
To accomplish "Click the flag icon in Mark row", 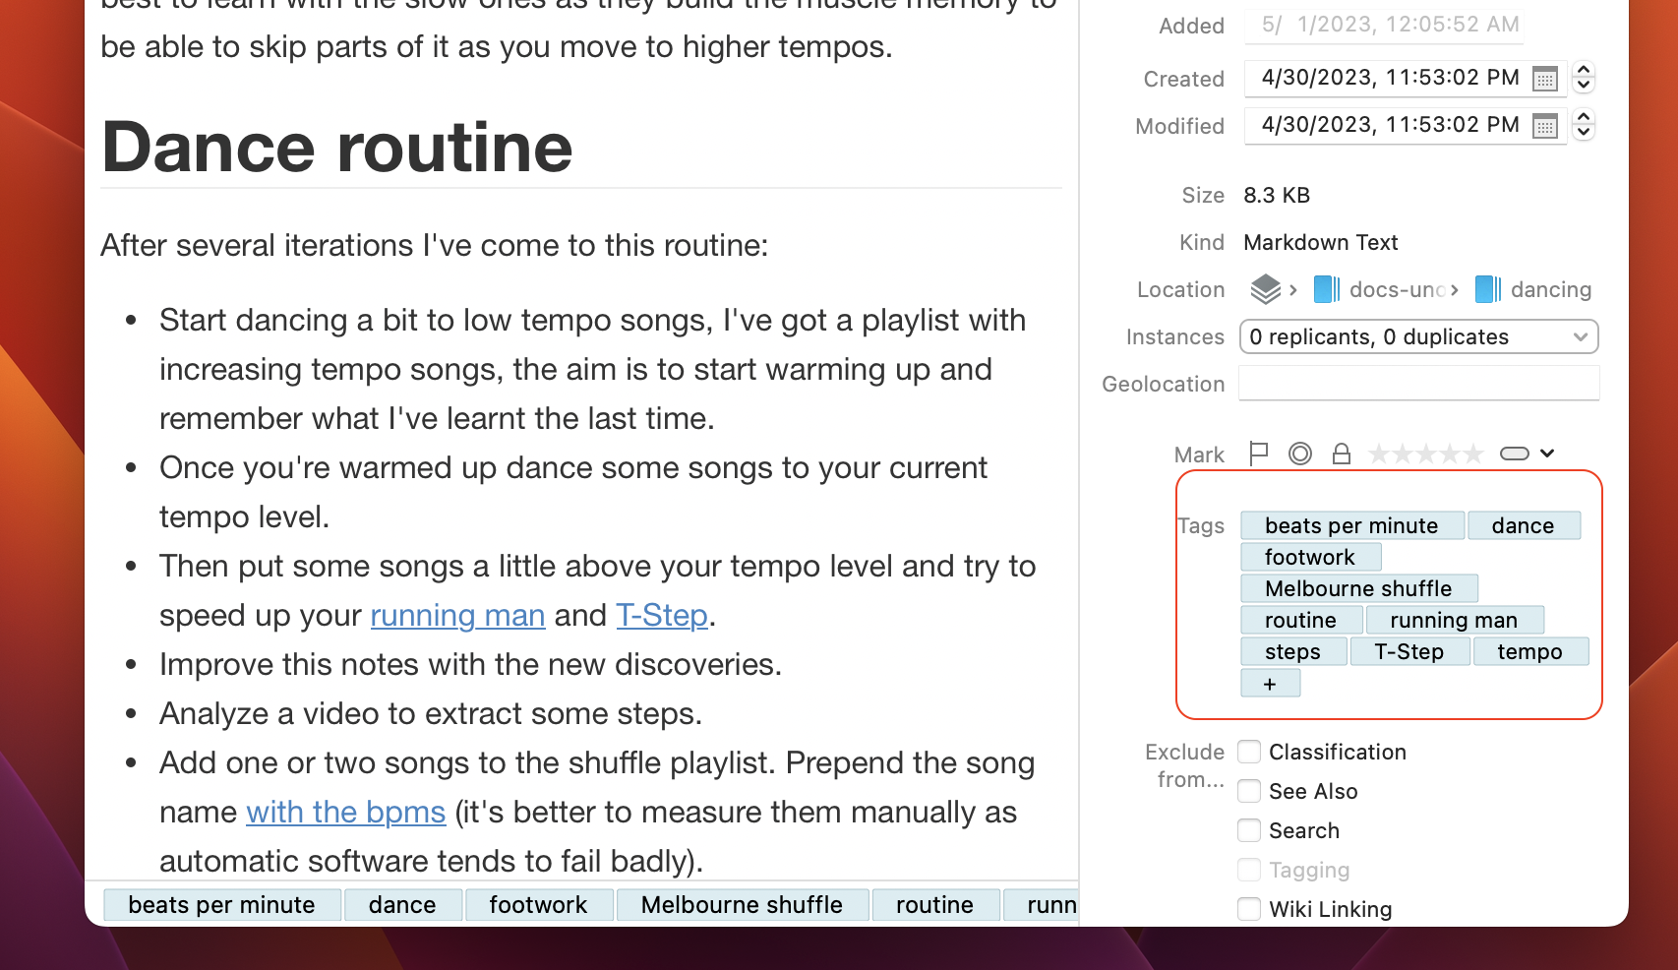I will 1258,454.
